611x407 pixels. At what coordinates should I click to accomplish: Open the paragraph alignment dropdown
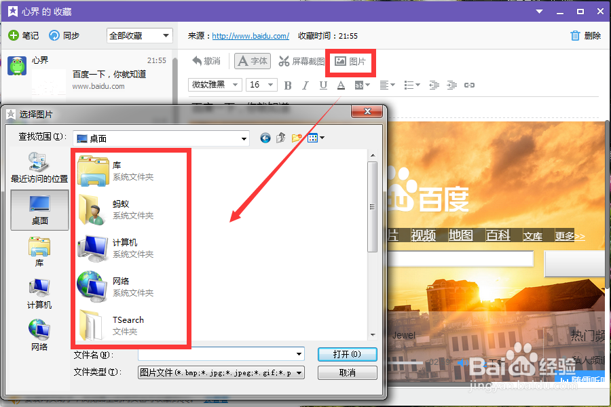pos(388,85)
